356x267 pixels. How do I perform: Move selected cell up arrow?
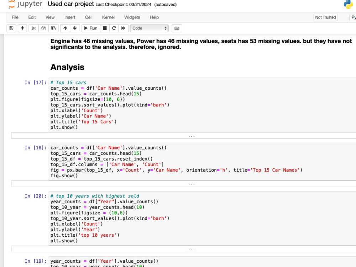[x=65, y=28]
